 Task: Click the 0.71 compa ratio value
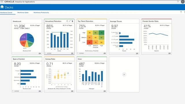tap(50, 64)
